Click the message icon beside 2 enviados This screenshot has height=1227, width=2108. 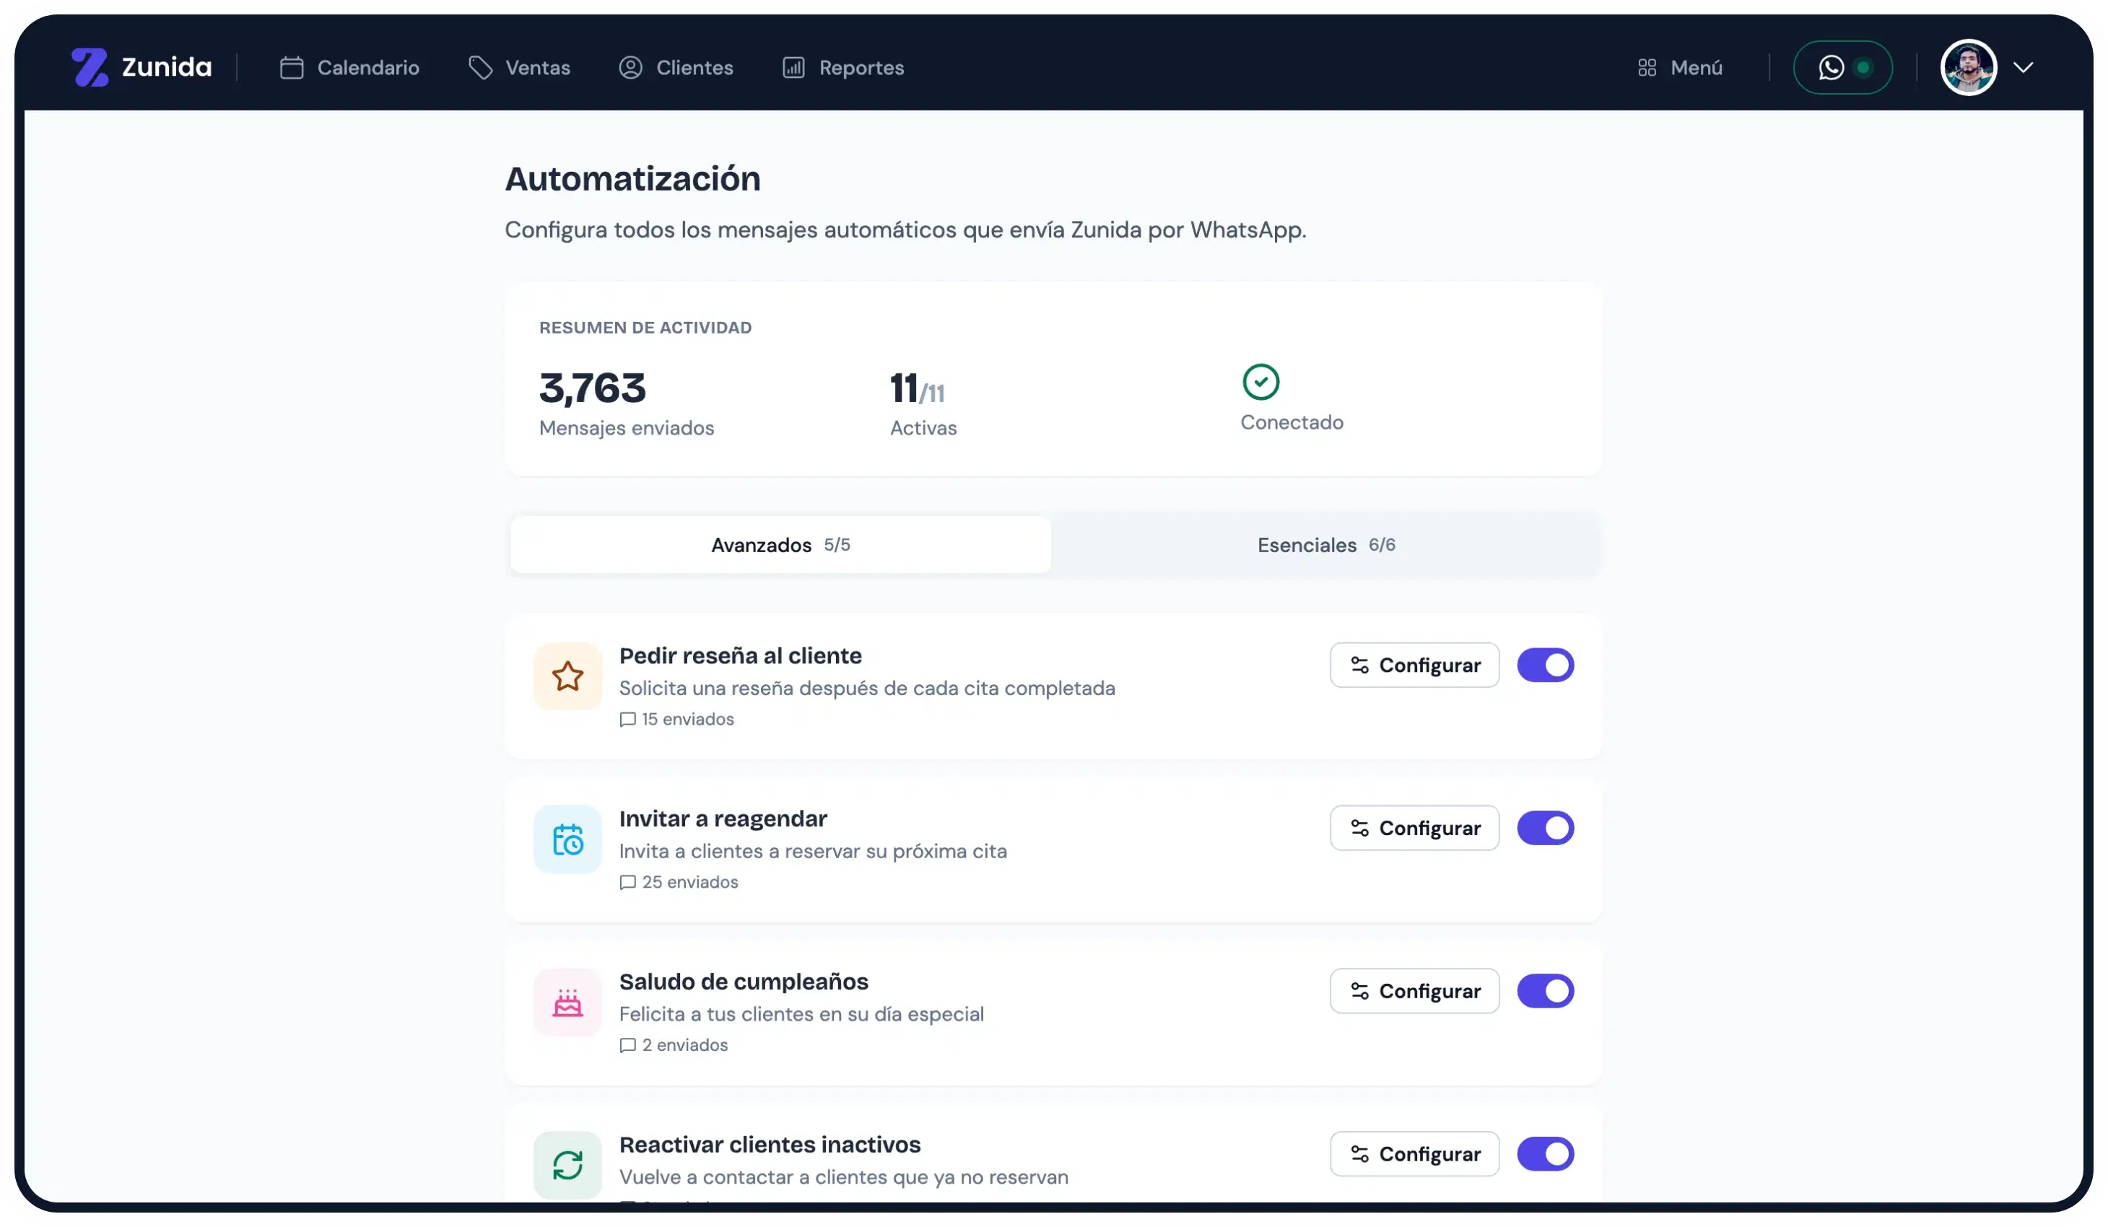(627, 1047)
